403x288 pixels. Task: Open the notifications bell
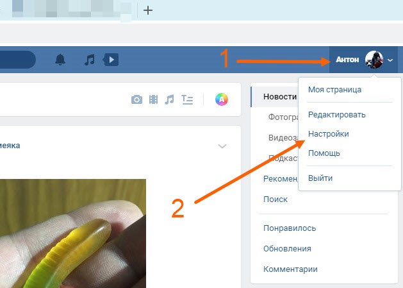[x=60, y=60]
